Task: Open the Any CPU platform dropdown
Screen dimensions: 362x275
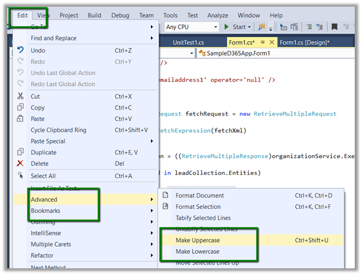Action: coord(215,27)
